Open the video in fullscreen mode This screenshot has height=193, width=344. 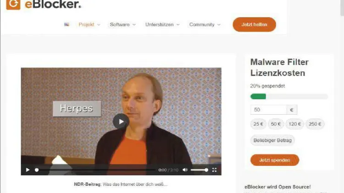(214, 170)
